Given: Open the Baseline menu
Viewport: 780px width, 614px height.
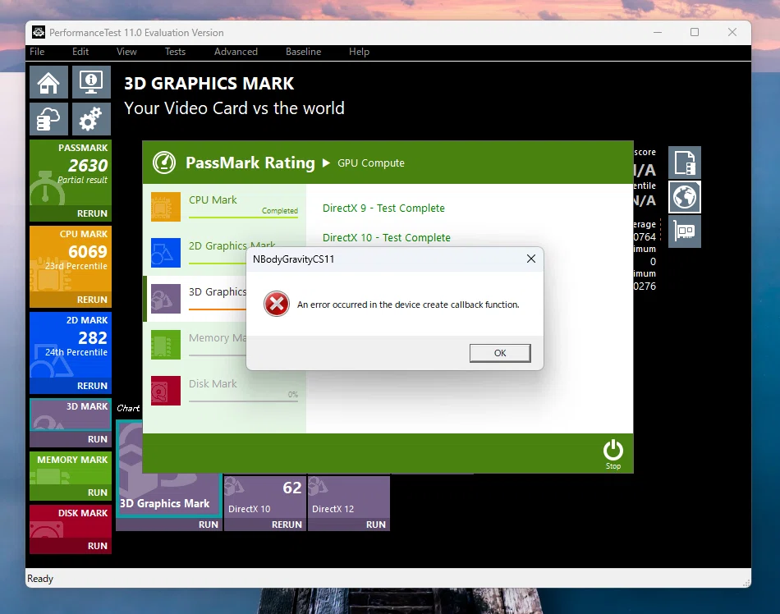Looking at the screenshot, I should pyautogui.click(x=304, y=52).
